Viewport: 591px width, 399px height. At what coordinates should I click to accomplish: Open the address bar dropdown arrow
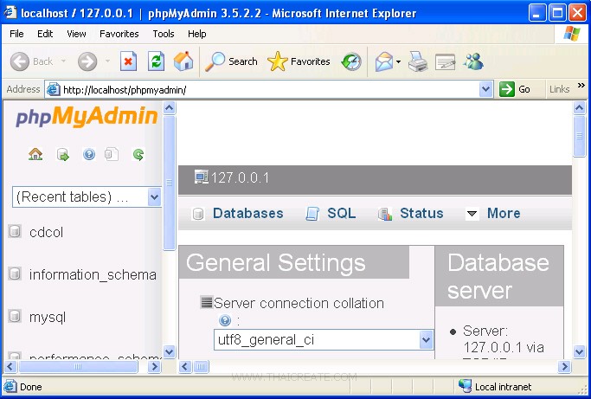tap(485, 89)
